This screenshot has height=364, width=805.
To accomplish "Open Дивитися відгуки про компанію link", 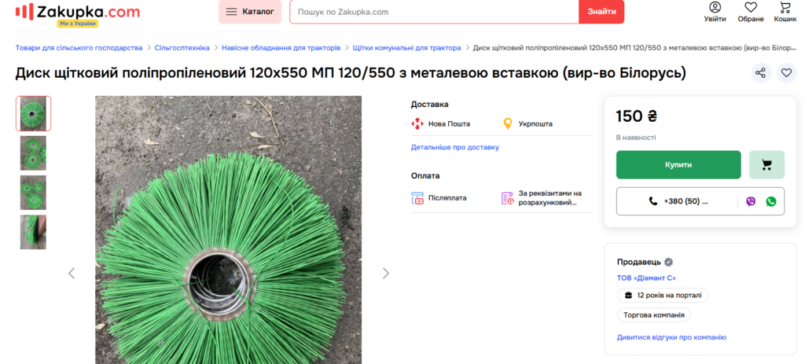I will point(671,337).
